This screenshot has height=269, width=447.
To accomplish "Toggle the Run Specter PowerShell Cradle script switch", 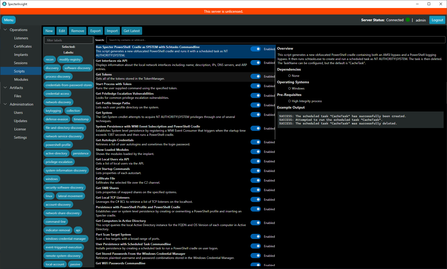I will [x=256, y=49].
